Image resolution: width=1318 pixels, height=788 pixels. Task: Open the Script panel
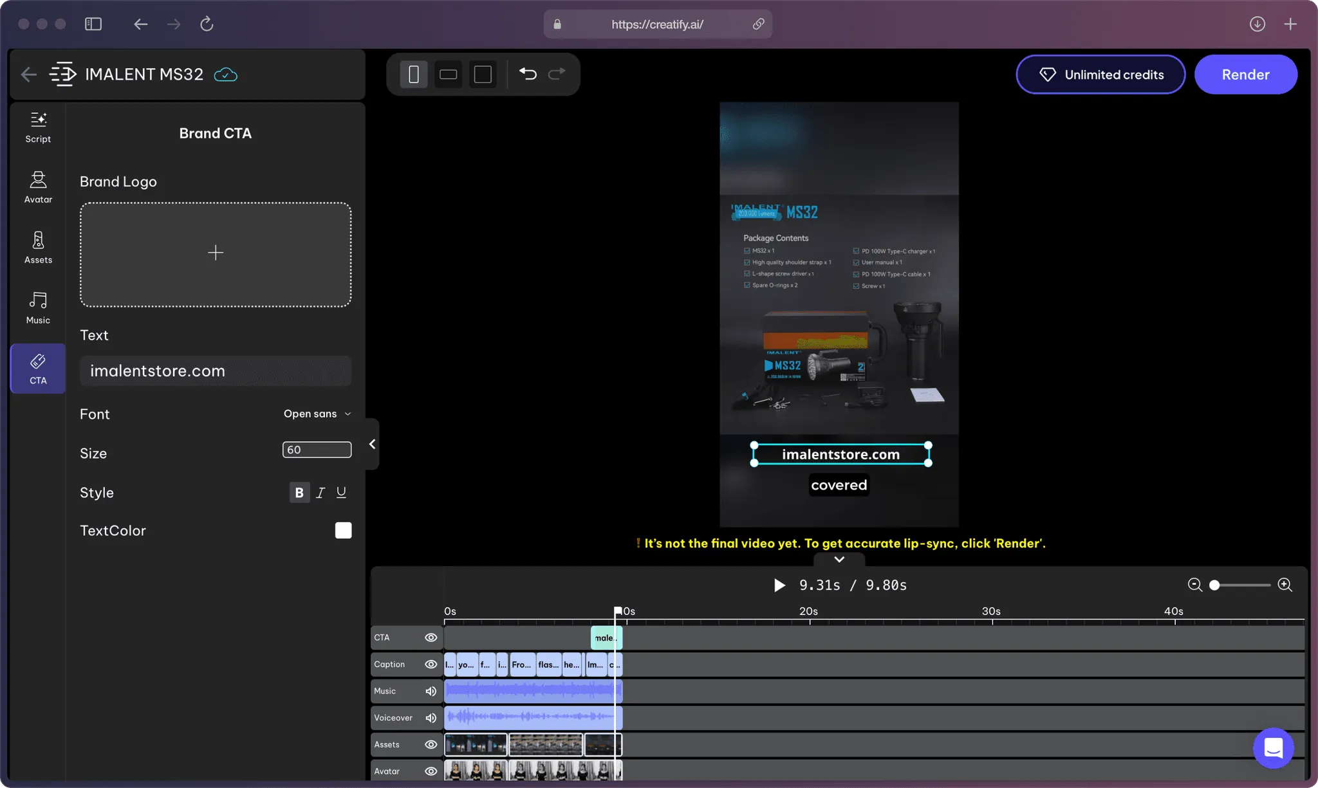[x=38, y=127]
